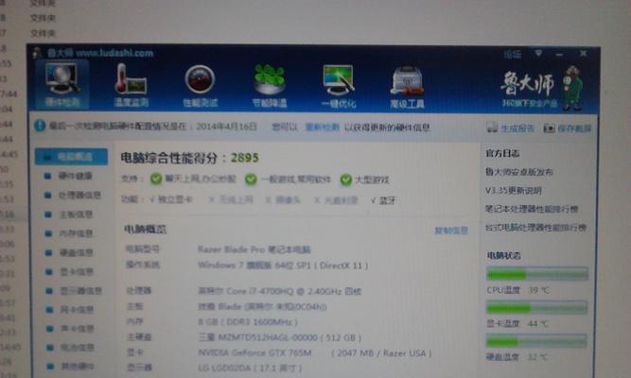The image size is (631, 378).
Task: Click the score value 2895
Action: pos(245,158)
